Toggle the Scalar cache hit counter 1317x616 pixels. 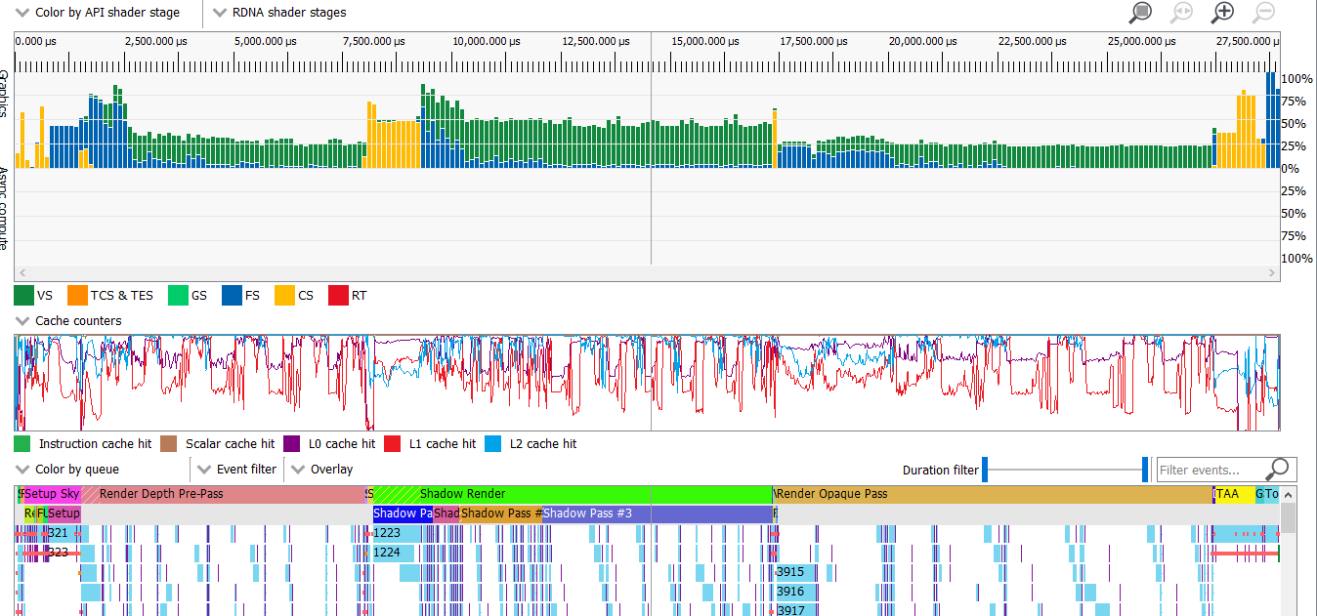point(169,443)
